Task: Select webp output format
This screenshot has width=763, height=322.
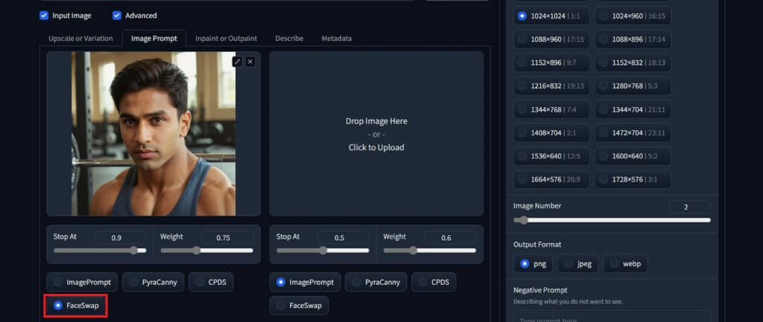Action: pos(624,264)
